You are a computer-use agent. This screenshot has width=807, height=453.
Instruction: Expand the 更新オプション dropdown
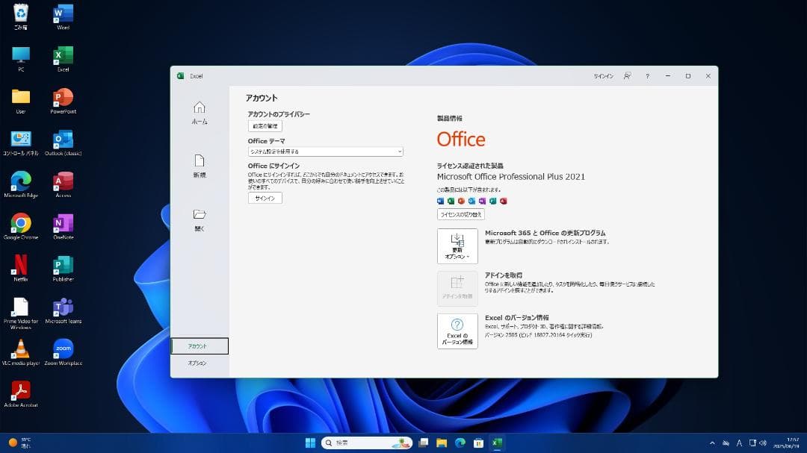click(457, 246)
